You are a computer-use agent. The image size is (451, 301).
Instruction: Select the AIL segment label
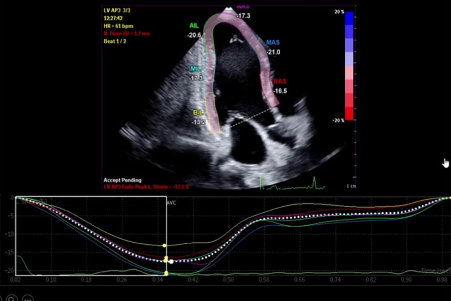(194, 25)
